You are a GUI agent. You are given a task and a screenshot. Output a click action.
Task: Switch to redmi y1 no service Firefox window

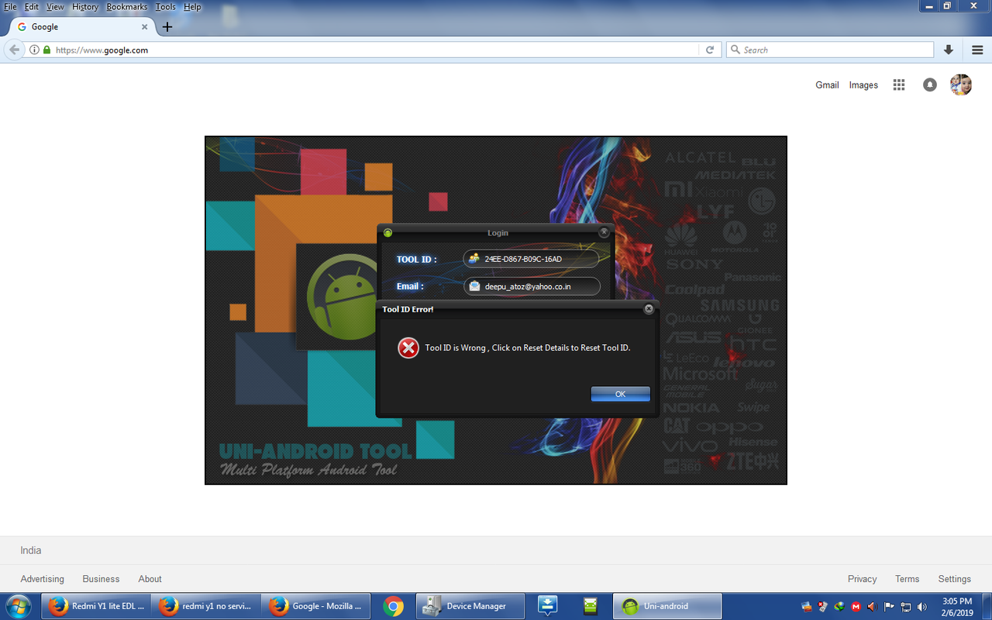pos(205,606)
